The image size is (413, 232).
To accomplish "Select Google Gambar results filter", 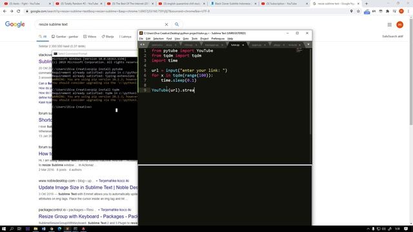I will (x=65, y=37).
